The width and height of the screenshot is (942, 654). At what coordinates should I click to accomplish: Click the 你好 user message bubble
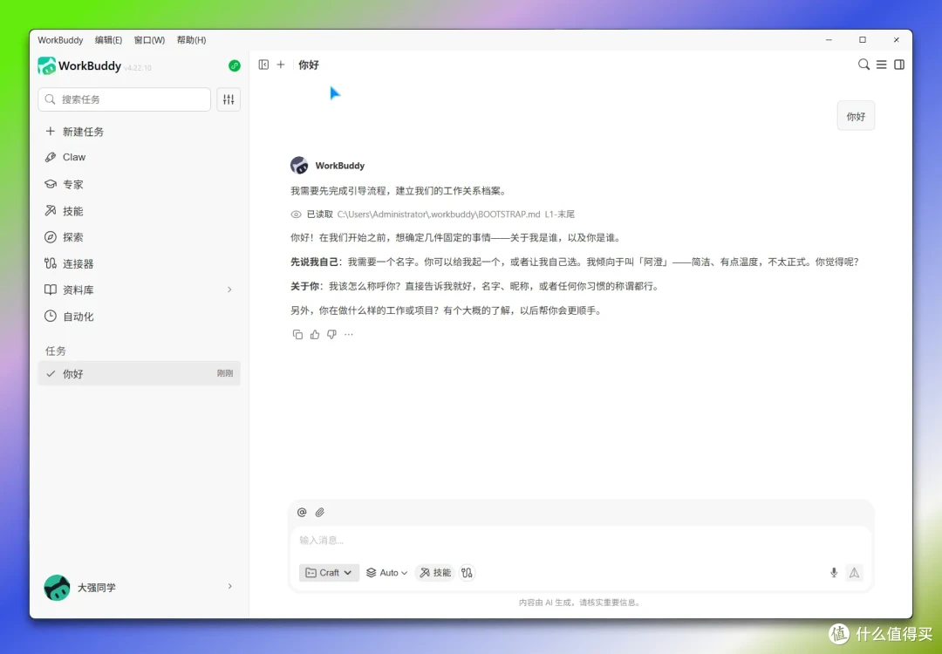856,116
